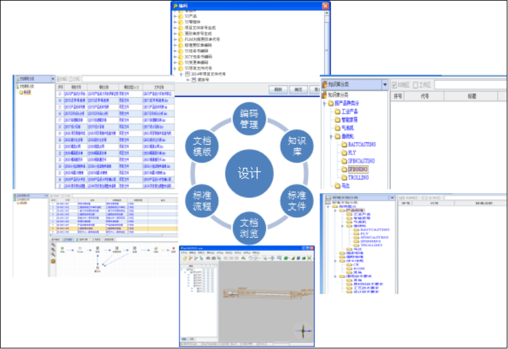Click the 编码管理 circle in the diagram
The height and width of the screenshot is (349, 508).
(x=249, y=118)
